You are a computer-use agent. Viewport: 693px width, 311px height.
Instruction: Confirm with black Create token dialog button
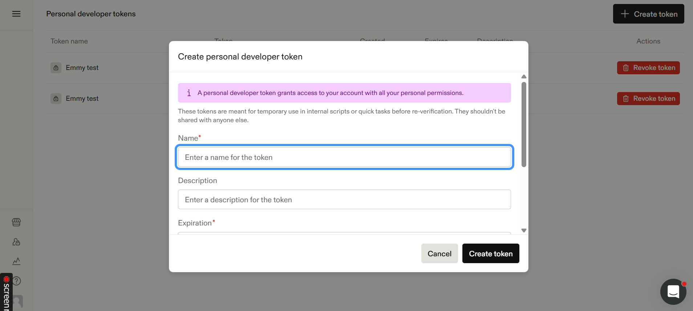pyautogui.click(x=491, y=253)
